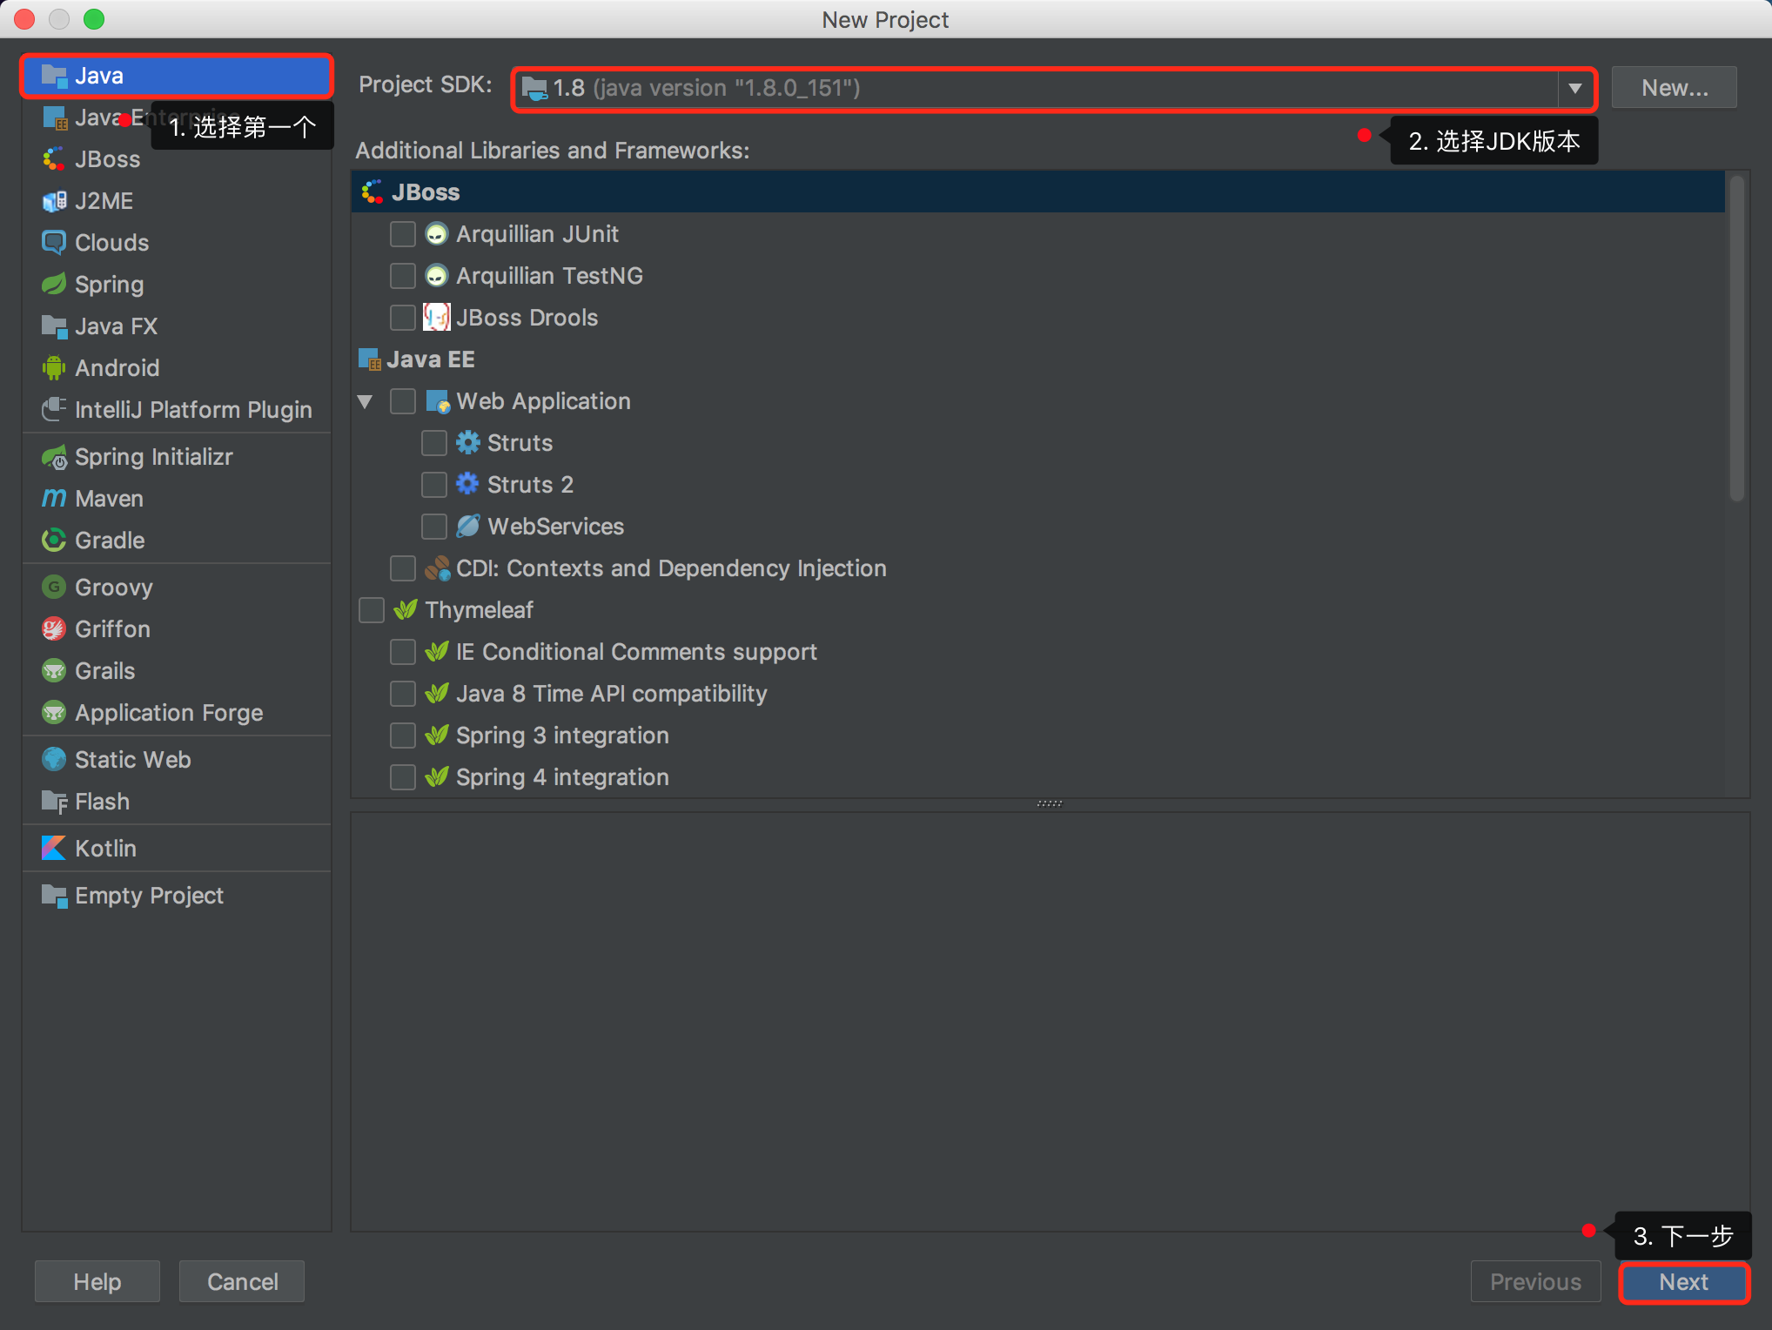The height and width of the screenshot is (1330, 1772).
Task: Click the Java FX folder icon
Action: click(54, 326)
